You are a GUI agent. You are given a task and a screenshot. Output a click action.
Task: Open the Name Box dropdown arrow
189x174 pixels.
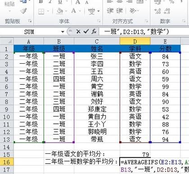click(x=63, y=32)
